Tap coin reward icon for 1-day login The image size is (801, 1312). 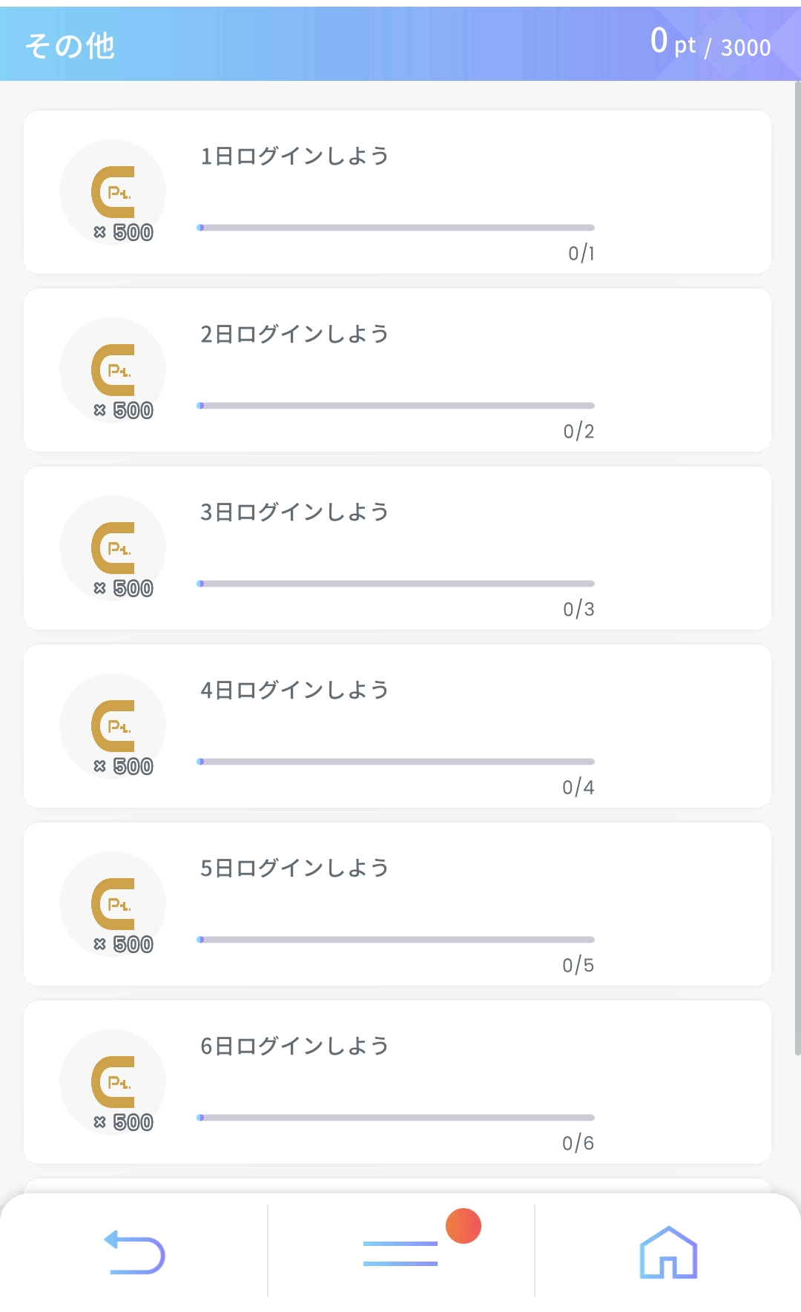pyautogui.click(x=113, y=193)
